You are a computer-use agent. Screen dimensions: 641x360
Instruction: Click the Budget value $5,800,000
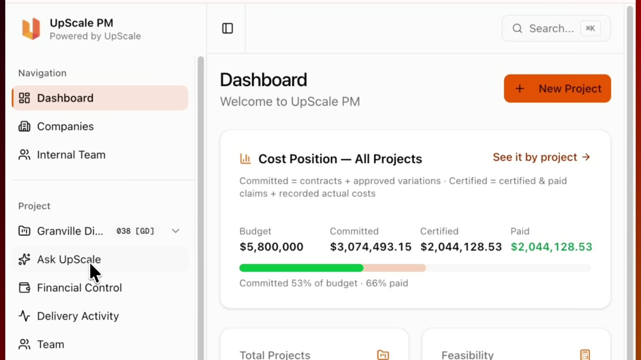point(271,247)
